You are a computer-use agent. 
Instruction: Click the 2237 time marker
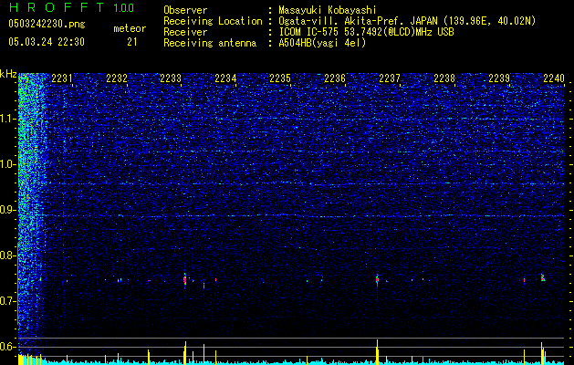click(390, 78)
